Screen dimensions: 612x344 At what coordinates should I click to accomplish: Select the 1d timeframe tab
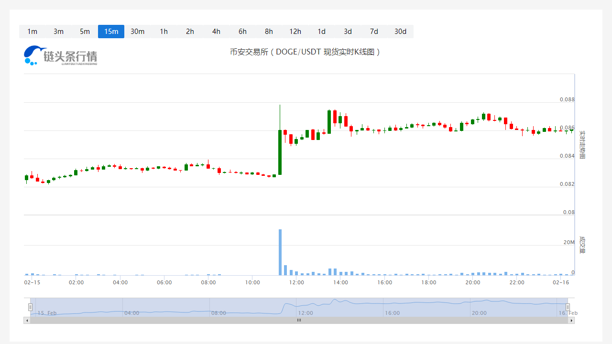(321, 32)
